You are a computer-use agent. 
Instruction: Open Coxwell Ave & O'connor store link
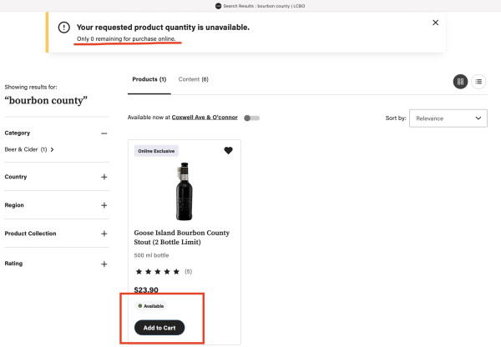coord(205,118)
